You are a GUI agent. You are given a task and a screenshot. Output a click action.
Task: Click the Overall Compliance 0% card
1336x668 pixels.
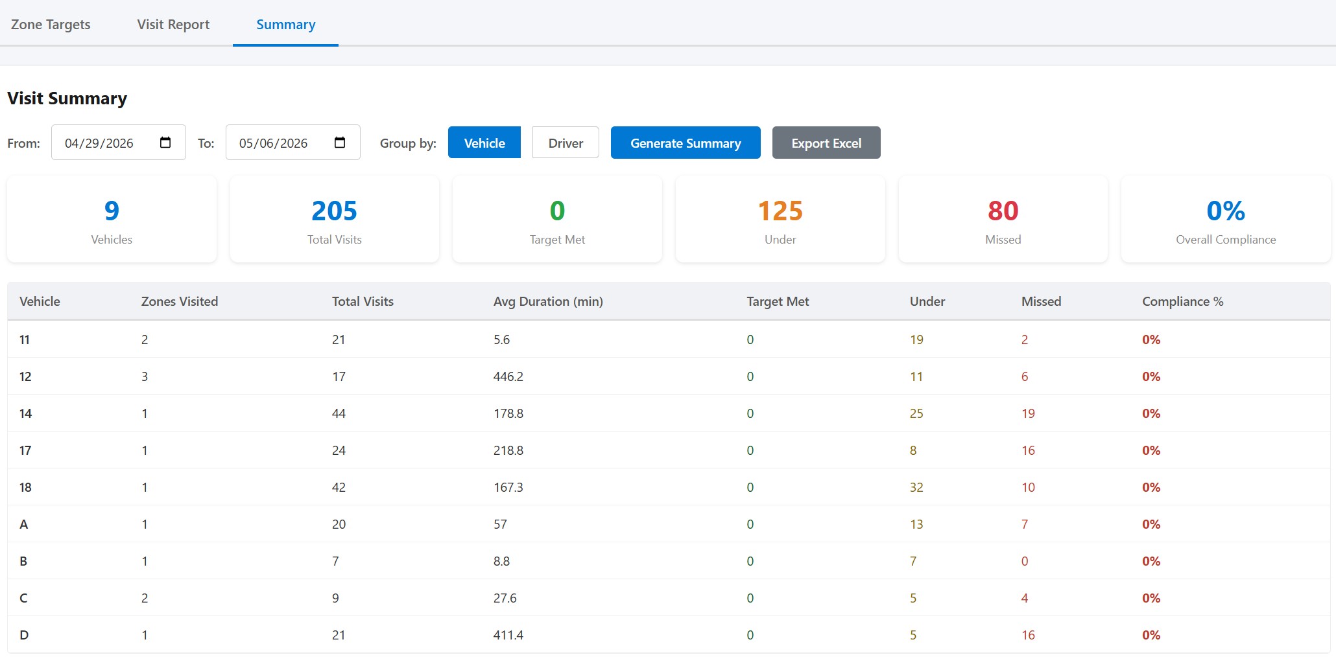[x=1226, y=219]
